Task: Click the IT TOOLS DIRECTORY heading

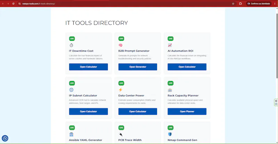Action: 97,23
